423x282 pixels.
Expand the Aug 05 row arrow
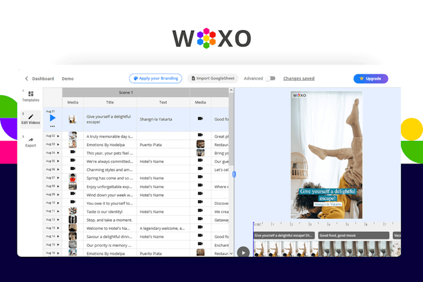[58, 161]
